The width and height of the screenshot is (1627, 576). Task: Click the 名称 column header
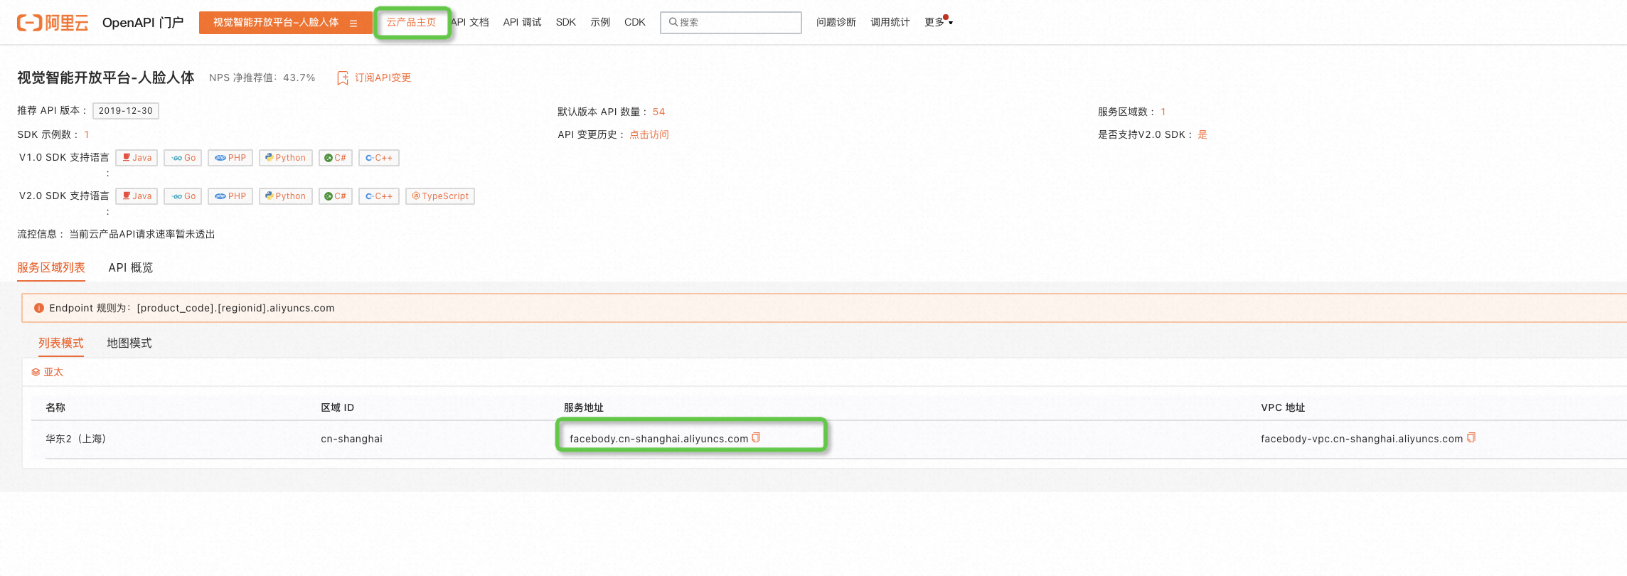tap(55, 407)
